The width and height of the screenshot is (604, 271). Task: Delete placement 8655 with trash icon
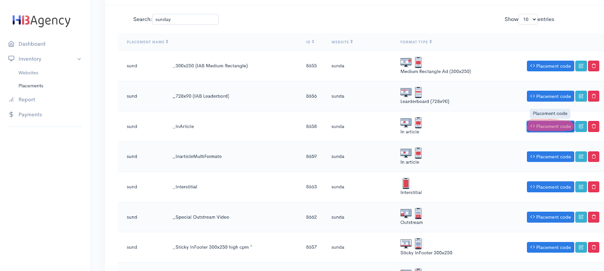click(x=593, y=66)
